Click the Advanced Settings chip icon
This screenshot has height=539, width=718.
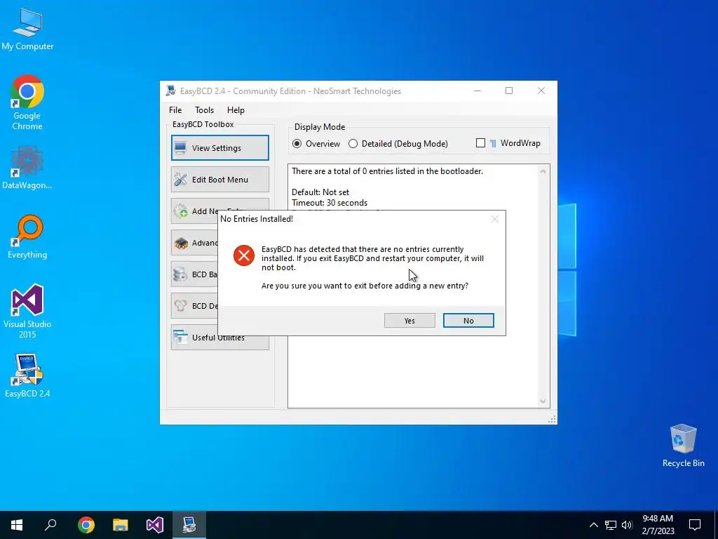[x=181, y=242]
